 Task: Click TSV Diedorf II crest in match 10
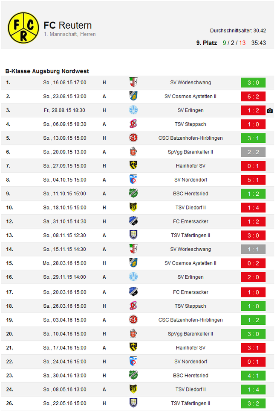coord(133,207)
